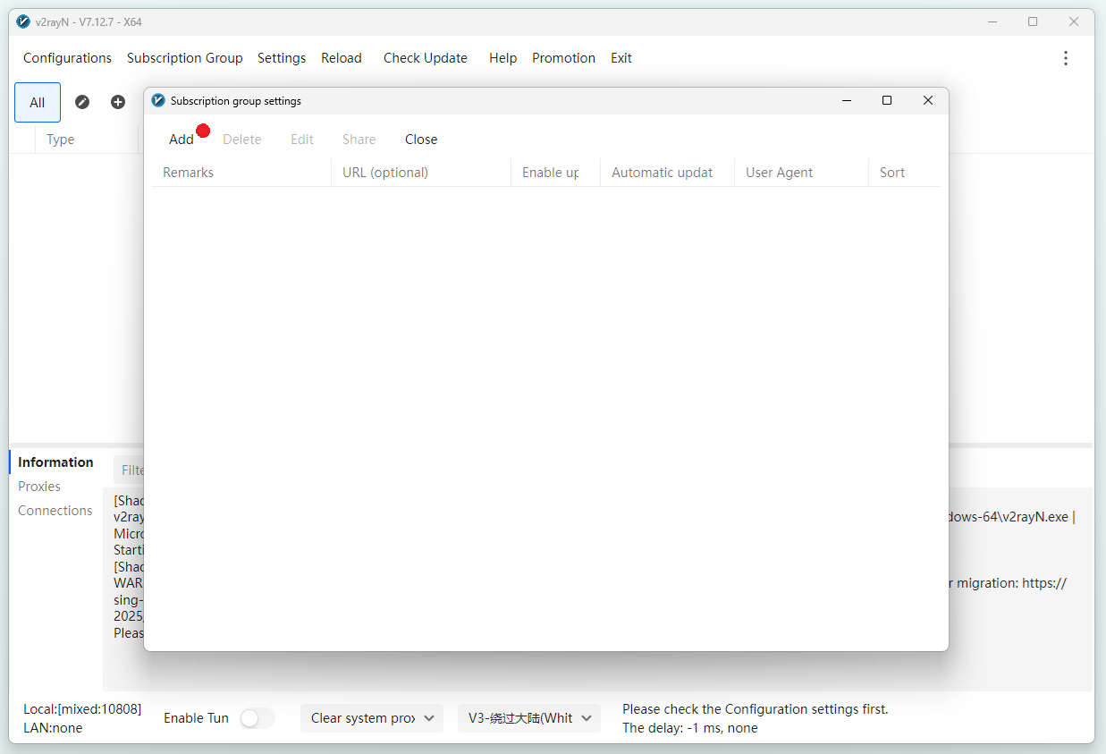Sort by the Remarks column header
1106x754 pixels.
[189, 173]
